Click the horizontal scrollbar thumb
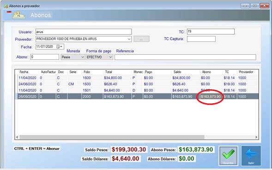Image resolution: width=272 pixels, height=170 pixels. click(x=112, y=137)
